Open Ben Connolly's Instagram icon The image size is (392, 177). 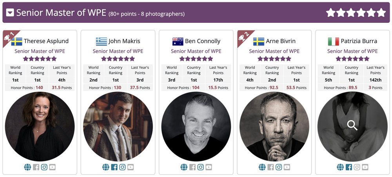(x=200, y=167)
